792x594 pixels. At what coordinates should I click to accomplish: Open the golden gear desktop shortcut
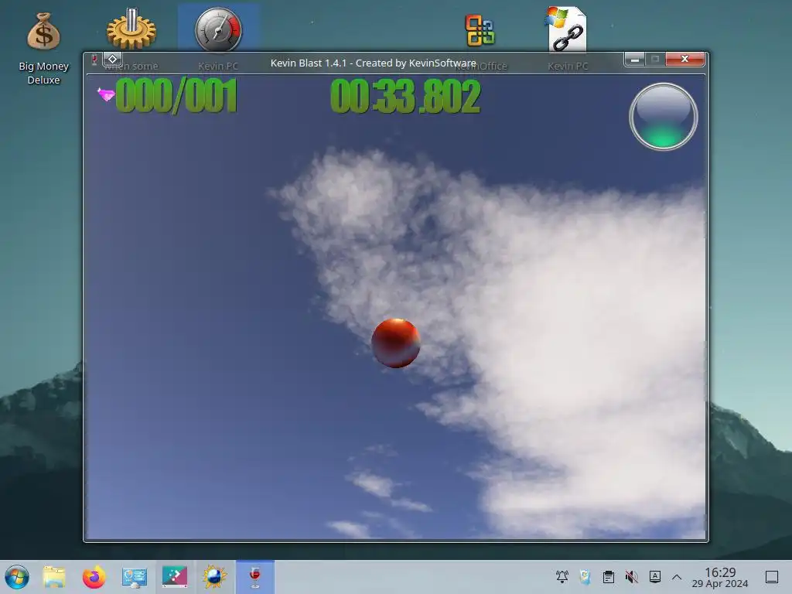tap(131, 29)
